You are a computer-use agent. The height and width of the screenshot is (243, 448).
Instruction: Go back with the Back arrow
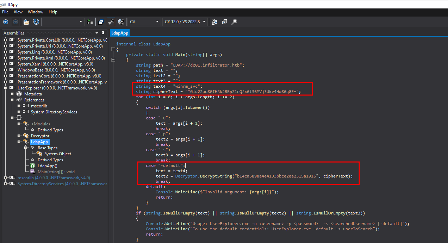coord(6,22)
